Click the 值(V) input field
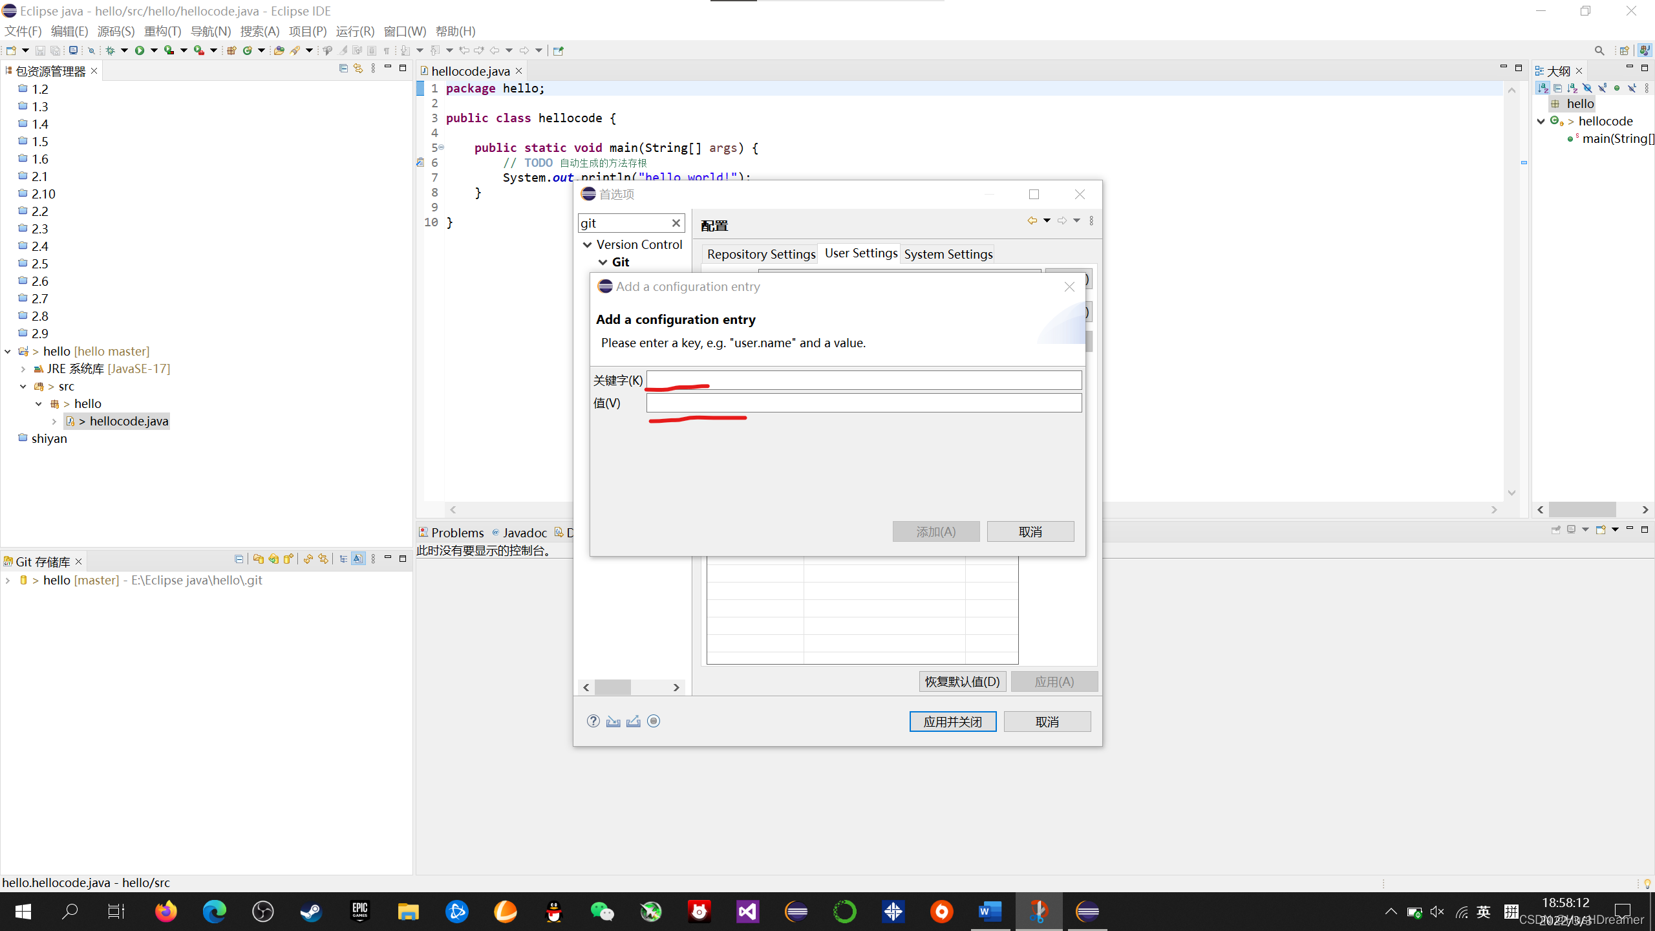 coord(864,403)
